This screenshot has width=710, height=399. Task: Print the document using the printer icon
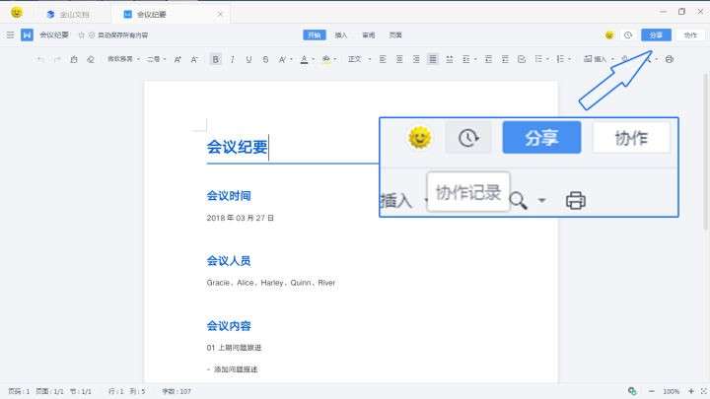(x=670, y=59)
